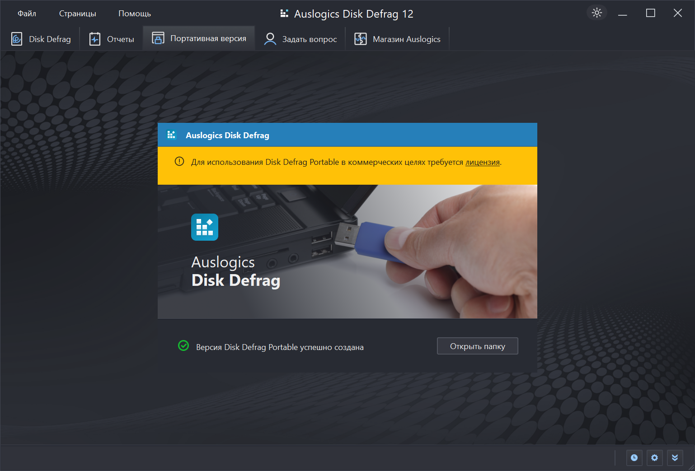Select the Портативная версия tab
This screenshot has width=695, height=471.
(x=199, y=38)
